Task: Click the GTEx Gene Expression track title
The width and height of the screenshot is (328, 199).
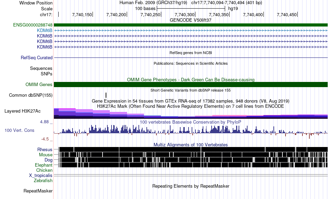Action: [x=191, y=101]
